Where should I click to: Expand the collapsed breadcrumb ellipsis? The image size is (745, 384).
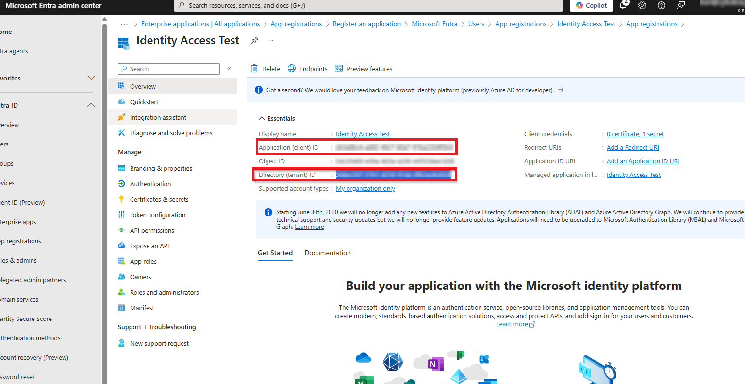124,24
